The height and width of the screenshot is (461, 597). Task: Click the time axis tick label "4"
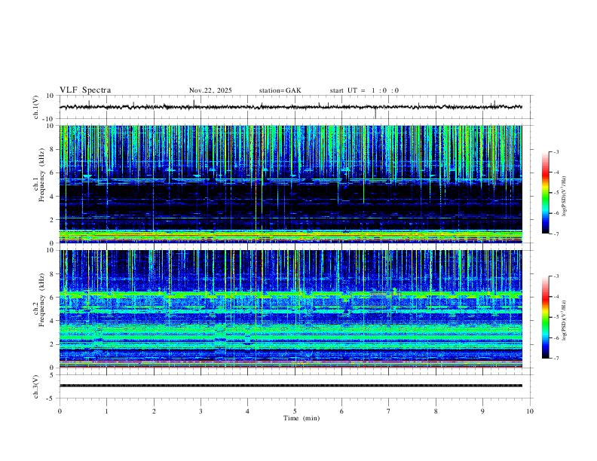(x=247, y=411)
